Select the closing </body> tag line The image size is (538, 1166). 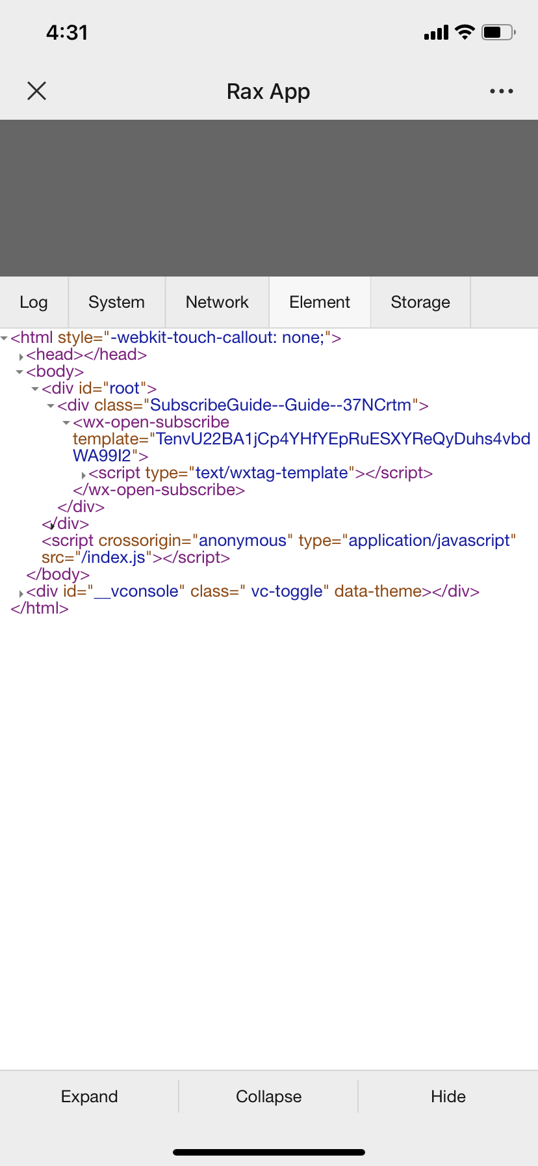click(58, 575)
